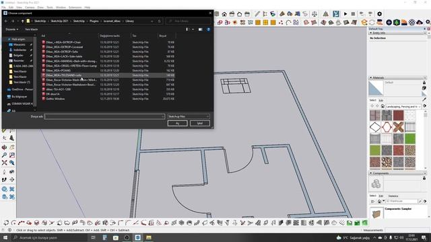The image size is (431, 242).
Task: Click the search field in file dialog
Action: pos(189,21)
